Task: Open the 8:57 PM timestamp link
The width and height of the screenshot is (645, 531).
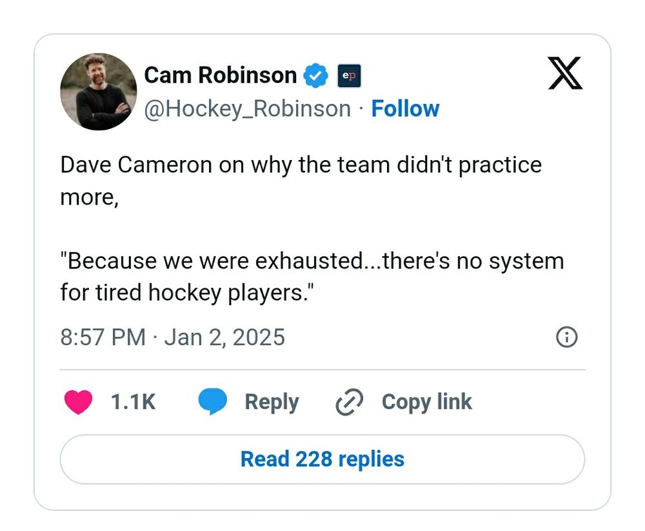Action: click(x=103, y=337)
